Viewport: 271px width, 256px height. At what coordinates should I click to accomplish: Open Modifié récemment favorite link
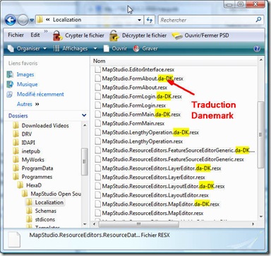coord(35,94)
